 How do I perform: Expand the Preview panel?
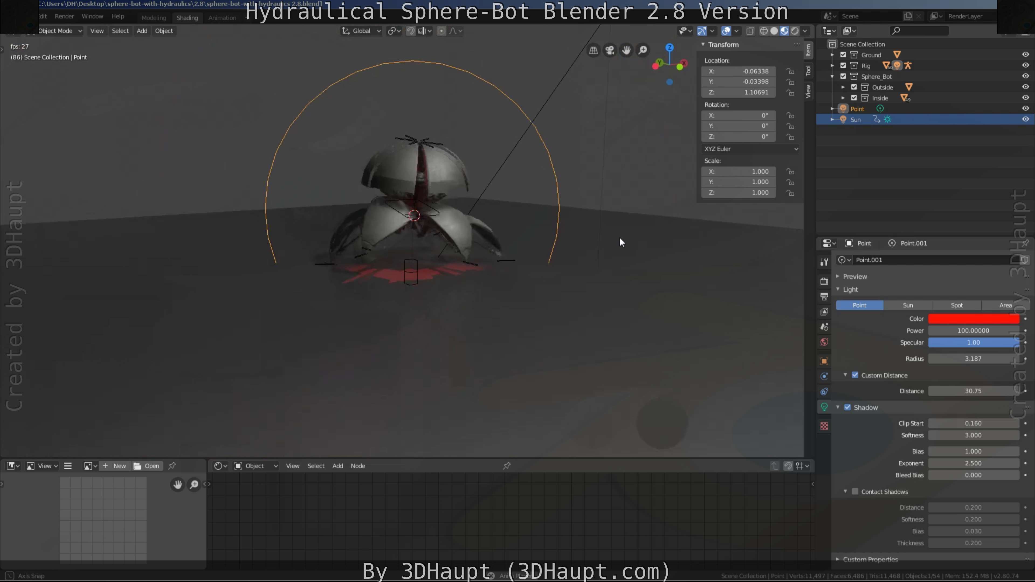pyautogui.click(x=855, y=276)
